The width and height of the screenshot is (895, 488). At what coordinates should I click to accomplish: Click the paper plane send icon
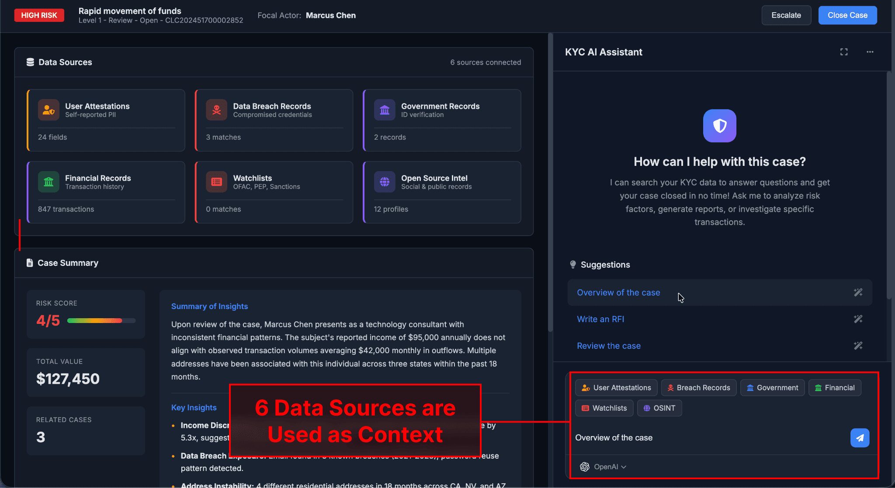tap(860, 438)
